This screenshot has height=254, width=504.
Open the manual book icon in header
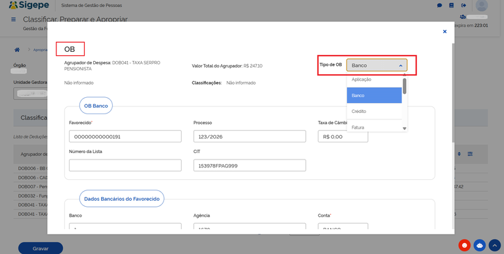[451, 5]
